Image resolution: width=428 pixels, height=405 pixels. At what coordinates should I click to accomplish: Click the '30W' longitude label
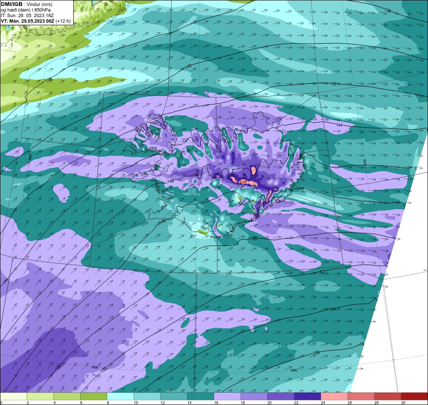pos(30,157)
